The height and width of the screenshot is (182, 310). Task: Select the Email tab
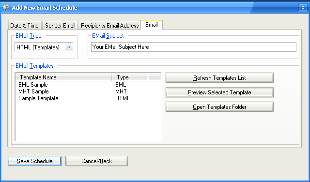(x=152, y=25)
